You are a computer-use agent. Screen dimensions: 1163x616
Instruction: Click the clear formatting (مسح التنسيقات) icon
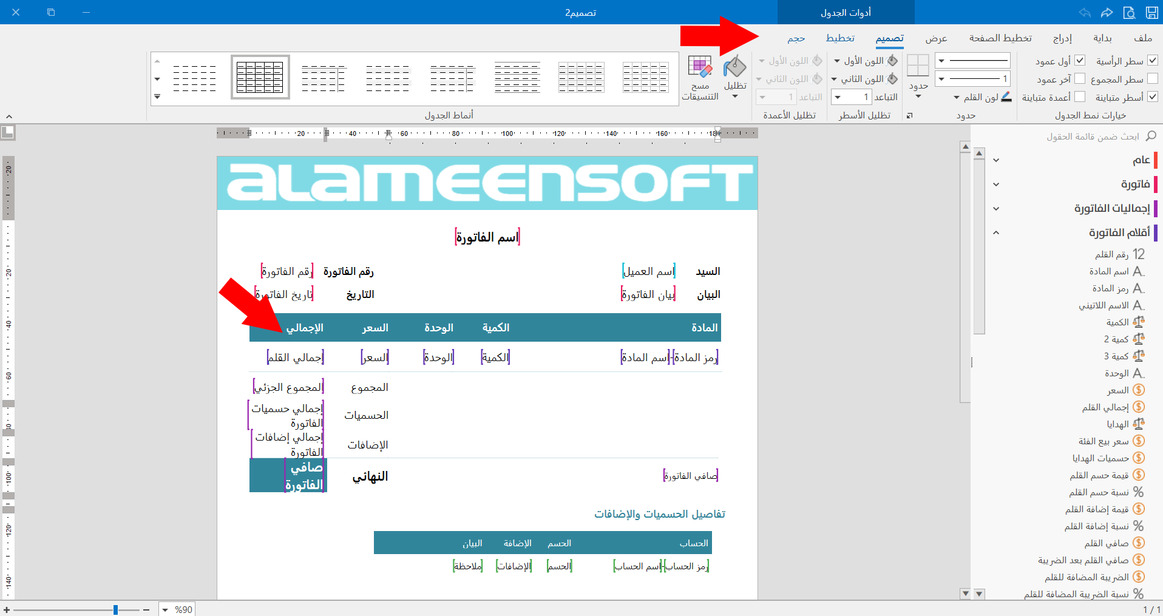click(700, 67)
